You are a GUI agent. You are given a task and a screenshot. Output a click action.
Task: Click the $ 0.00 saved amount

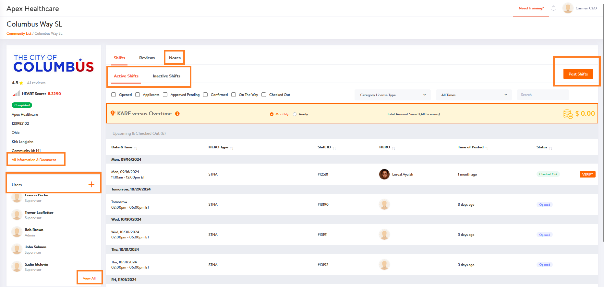click(585, 114)
